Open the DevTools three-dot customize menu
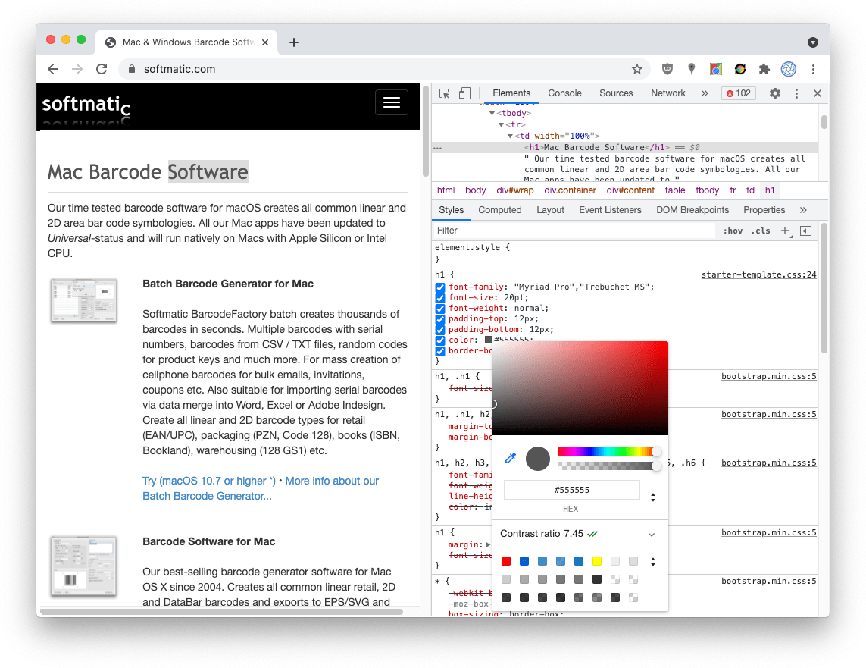The width and height of the screenshot is (866, 668). tap(796, 93)
